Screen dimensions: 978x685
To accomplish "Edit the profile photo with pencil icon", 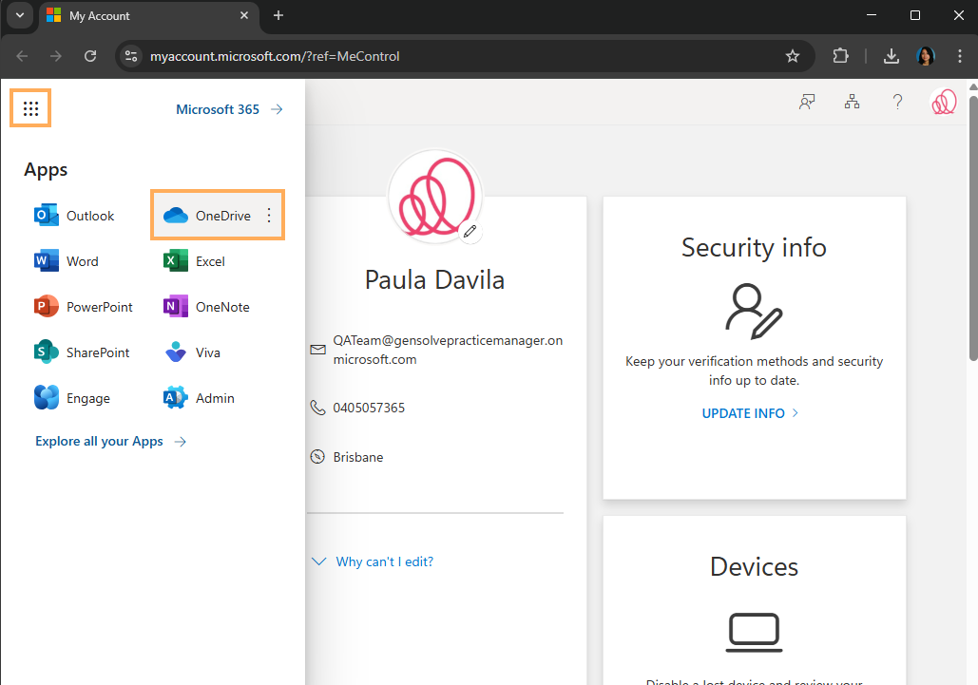I will coord(470,231).
